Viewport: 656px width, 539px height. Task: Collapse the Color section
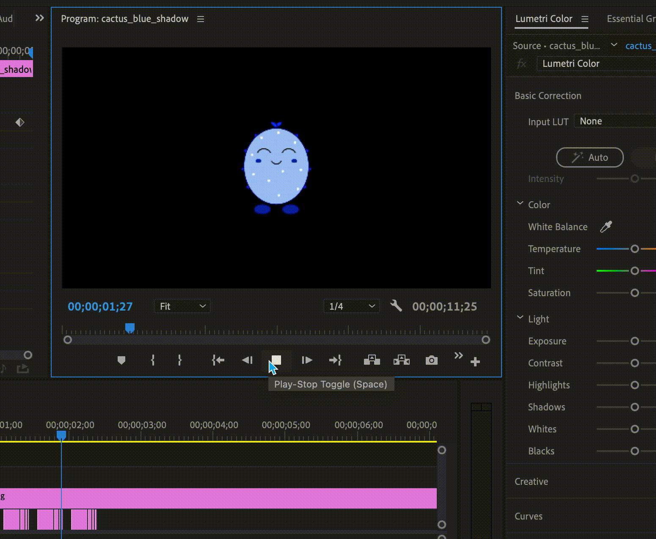(x=520, y=204)
